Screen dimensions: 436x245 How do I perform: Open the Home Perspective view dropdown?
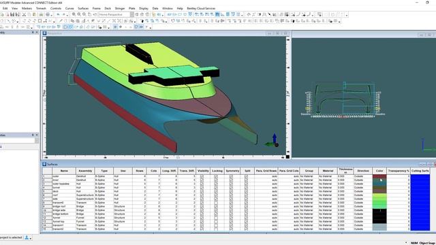116,14
